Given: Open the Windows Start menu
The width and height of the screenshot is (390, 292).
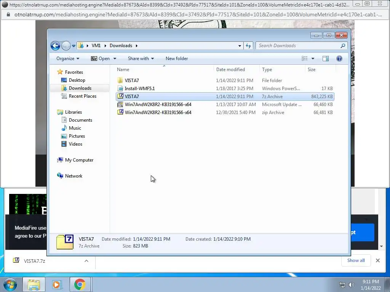Looking at the screenshot, I should [10, 284].
